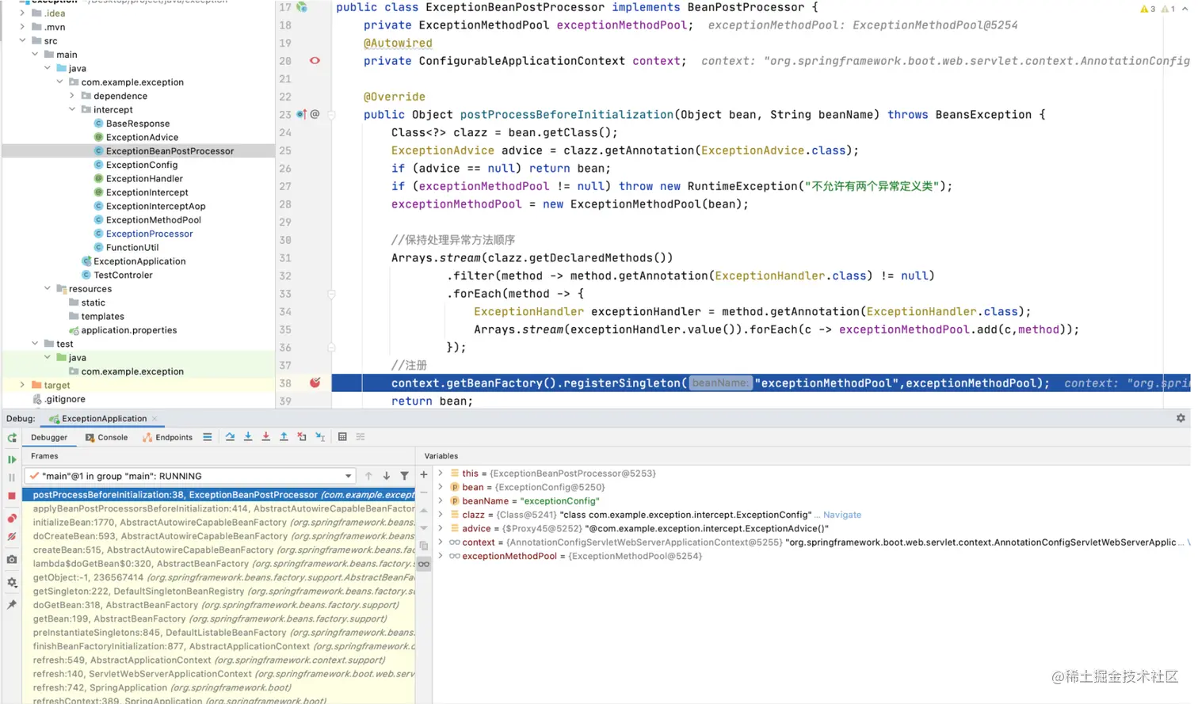Select the getSingleton:222 stack frame
1198x704 pixels.
point(219,592)
